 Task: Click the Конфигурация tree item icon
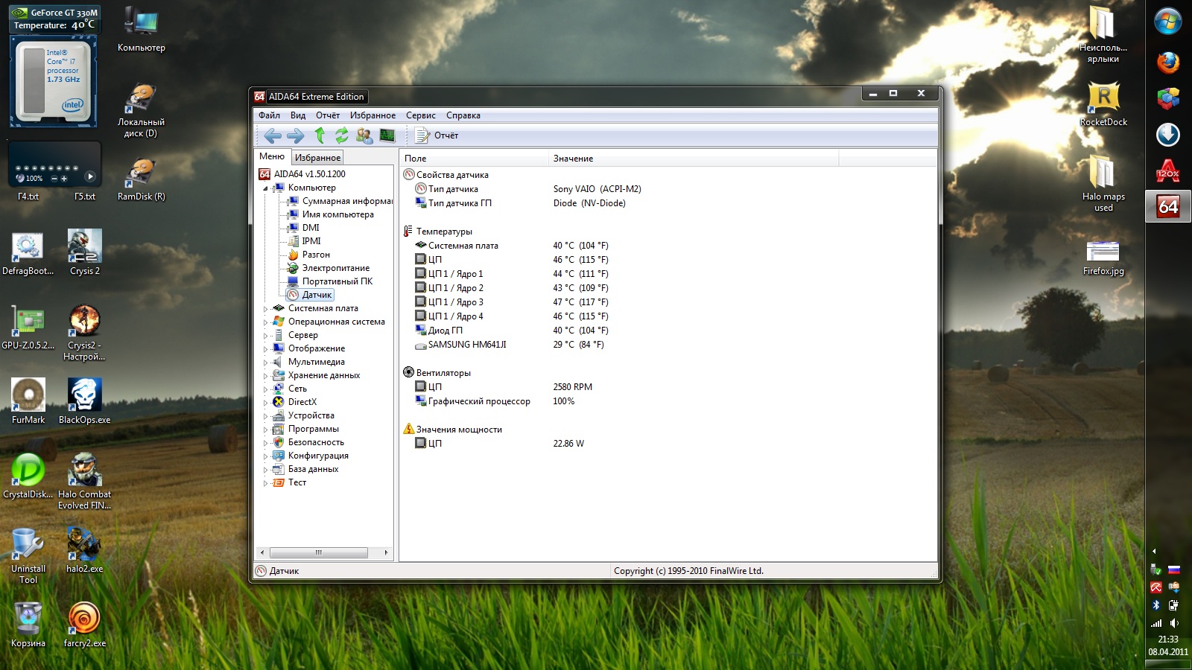point(279,456)
